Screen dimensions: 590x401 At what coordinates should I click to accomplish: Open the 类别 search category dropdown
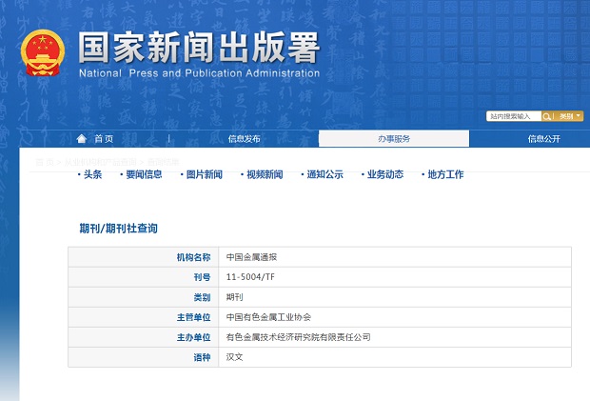tap(569, 116)
